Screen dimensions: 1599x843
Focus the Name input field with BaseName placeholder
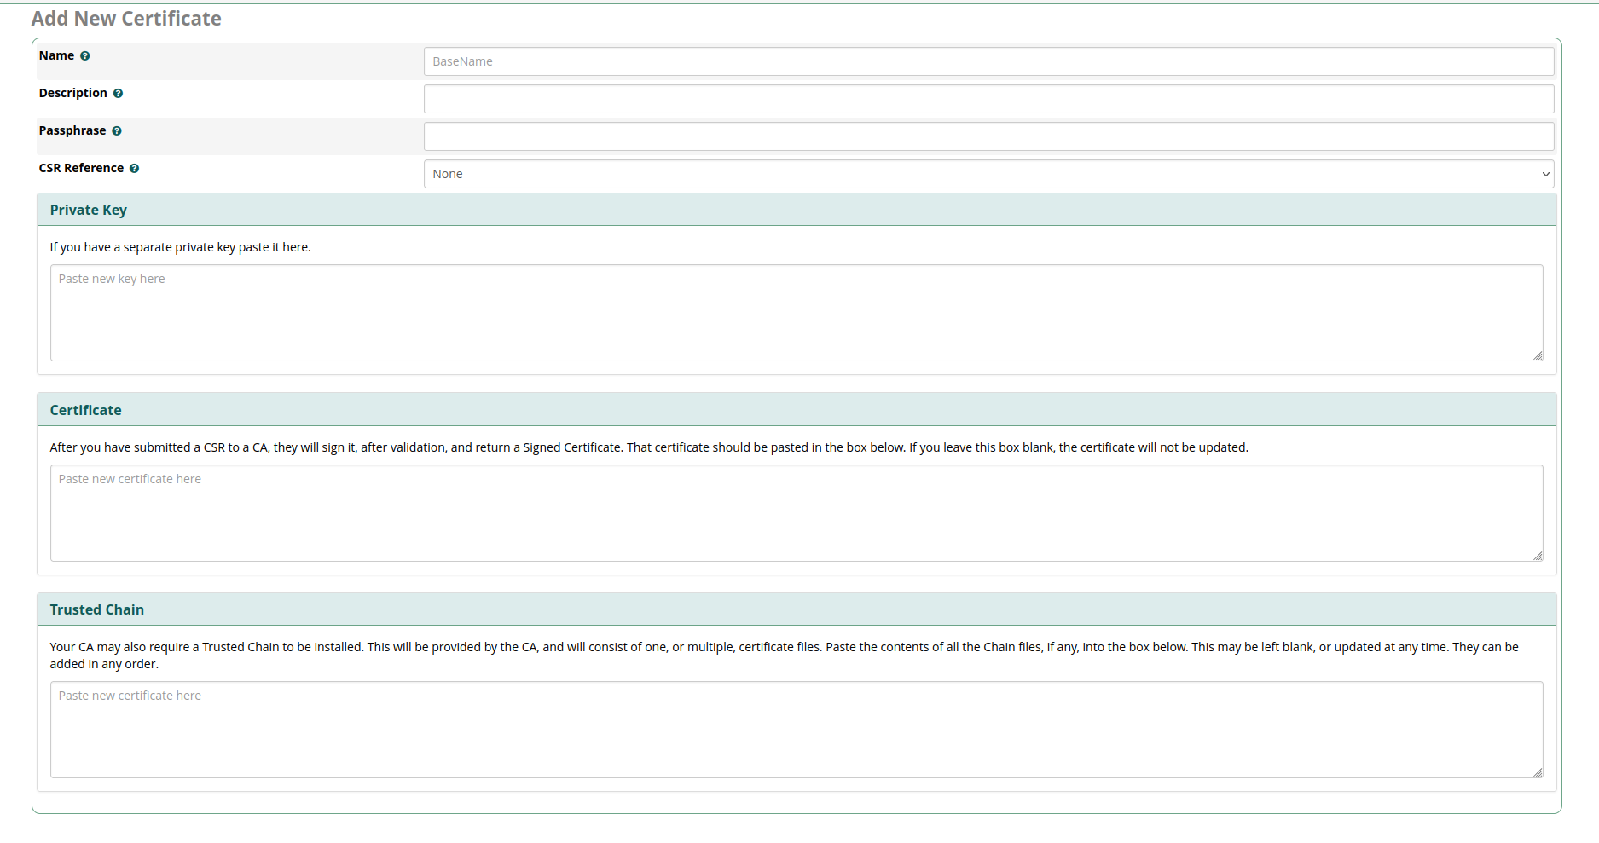pyautogui.click(x=988, y=61)
